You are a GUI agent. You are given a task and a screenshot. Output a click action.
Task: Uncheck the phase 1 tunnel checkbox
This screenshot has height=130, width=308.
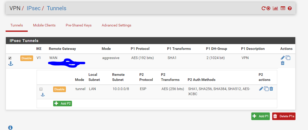(x=10, y=58)
